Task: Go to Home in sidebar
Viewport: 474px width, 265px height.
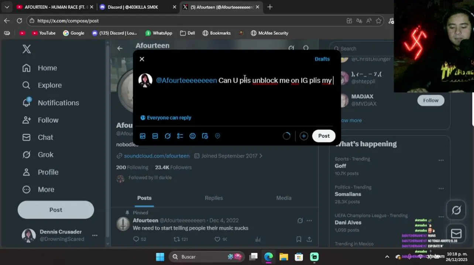Action: 40,68
